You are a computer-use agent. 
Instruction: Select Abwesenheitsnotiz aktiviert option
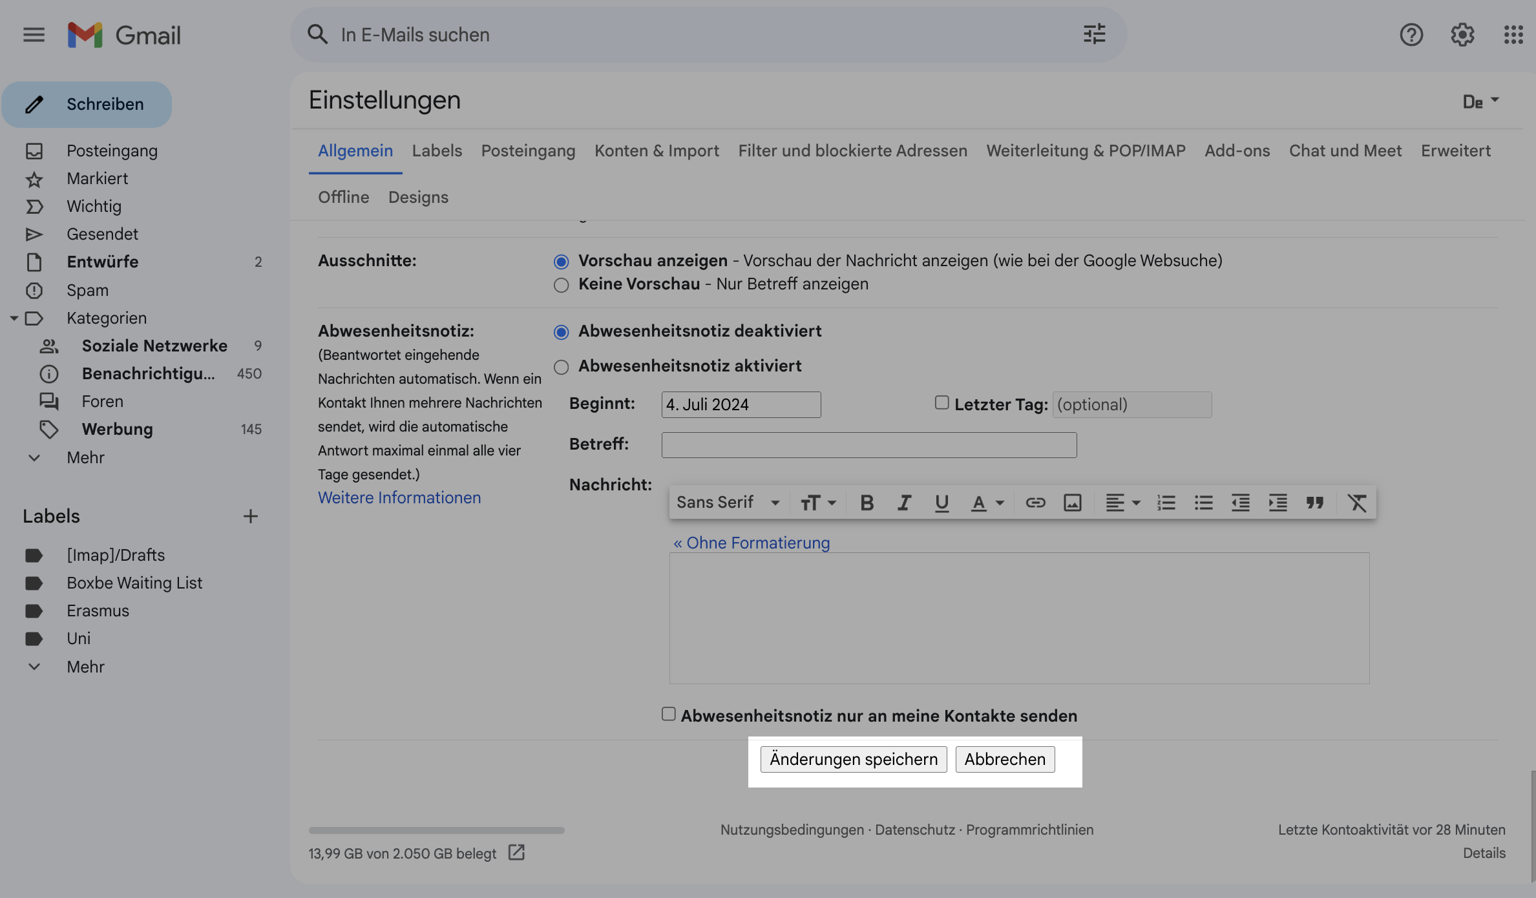[561, 366]
